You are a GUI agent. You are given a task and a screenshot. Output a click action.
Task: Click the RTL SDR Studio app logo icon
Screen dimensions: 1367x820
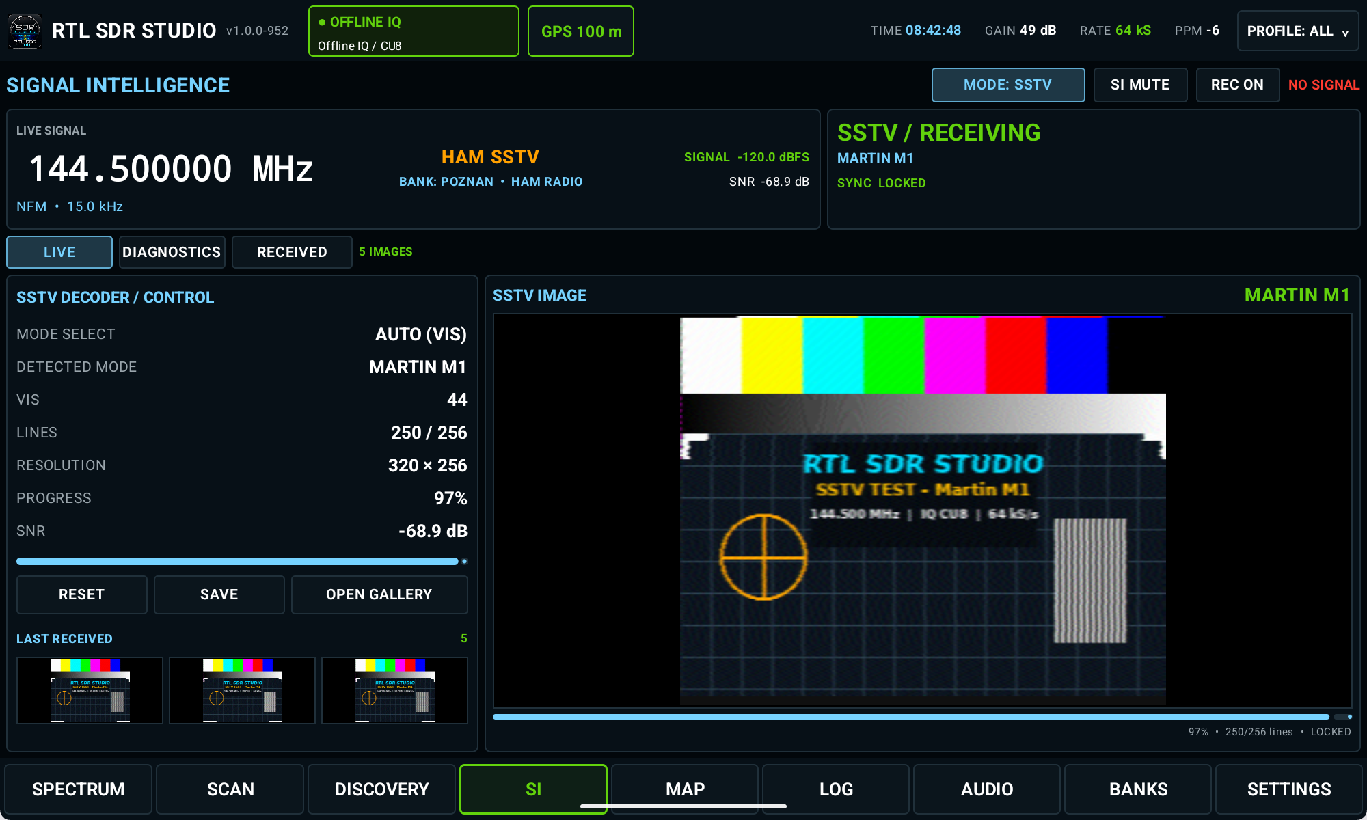(x=25, y=31)
